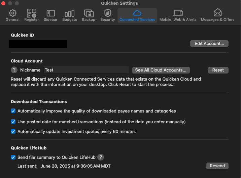Viewport: 241px width, 178px height.
Task: Click the Last sent date June 28, 2025
Action: point(76,166)
